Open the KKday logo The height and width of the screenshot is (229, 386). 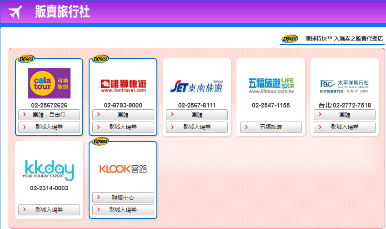[x=49, y=170]
